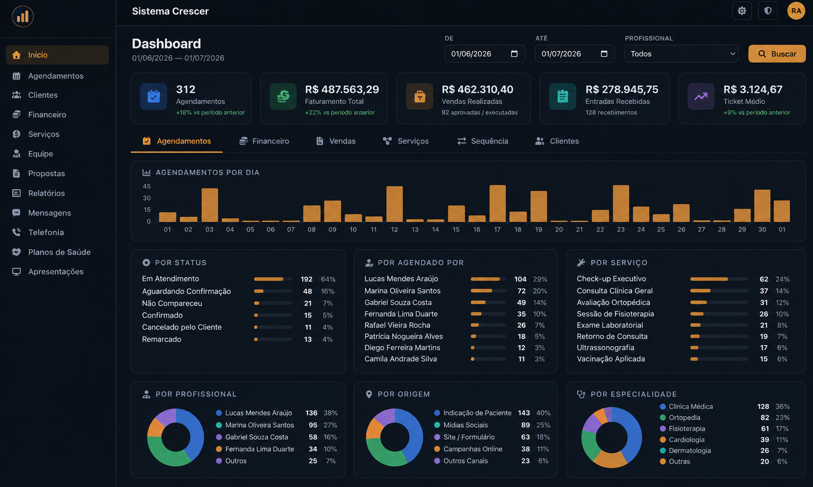Click the Telefonia phone icon in sidebar
Image resolution: width=813 pixels, height=487 pixels.
pos(17,232)
